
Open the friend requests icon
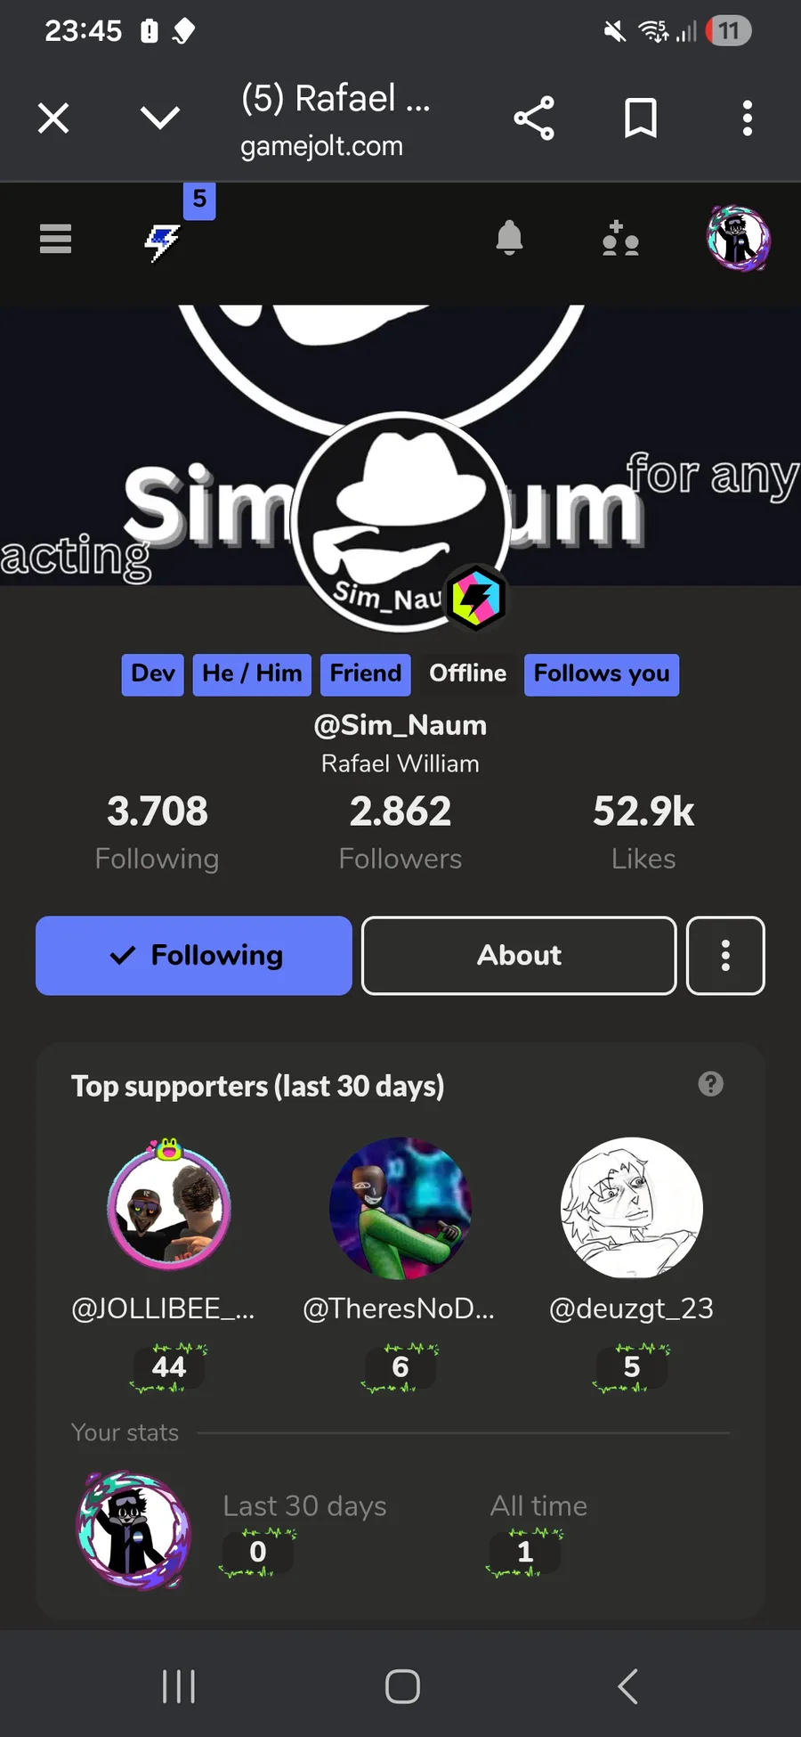click(x=620, y=239)
